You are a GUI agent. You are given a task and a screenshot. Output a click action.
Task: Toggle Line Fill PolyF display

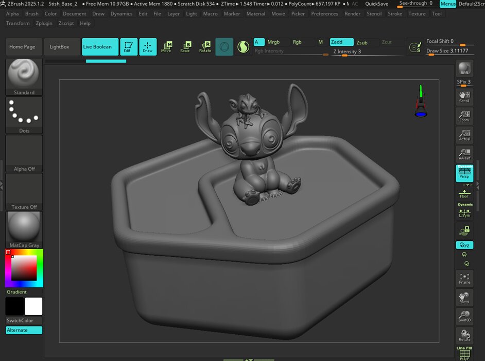464,354
